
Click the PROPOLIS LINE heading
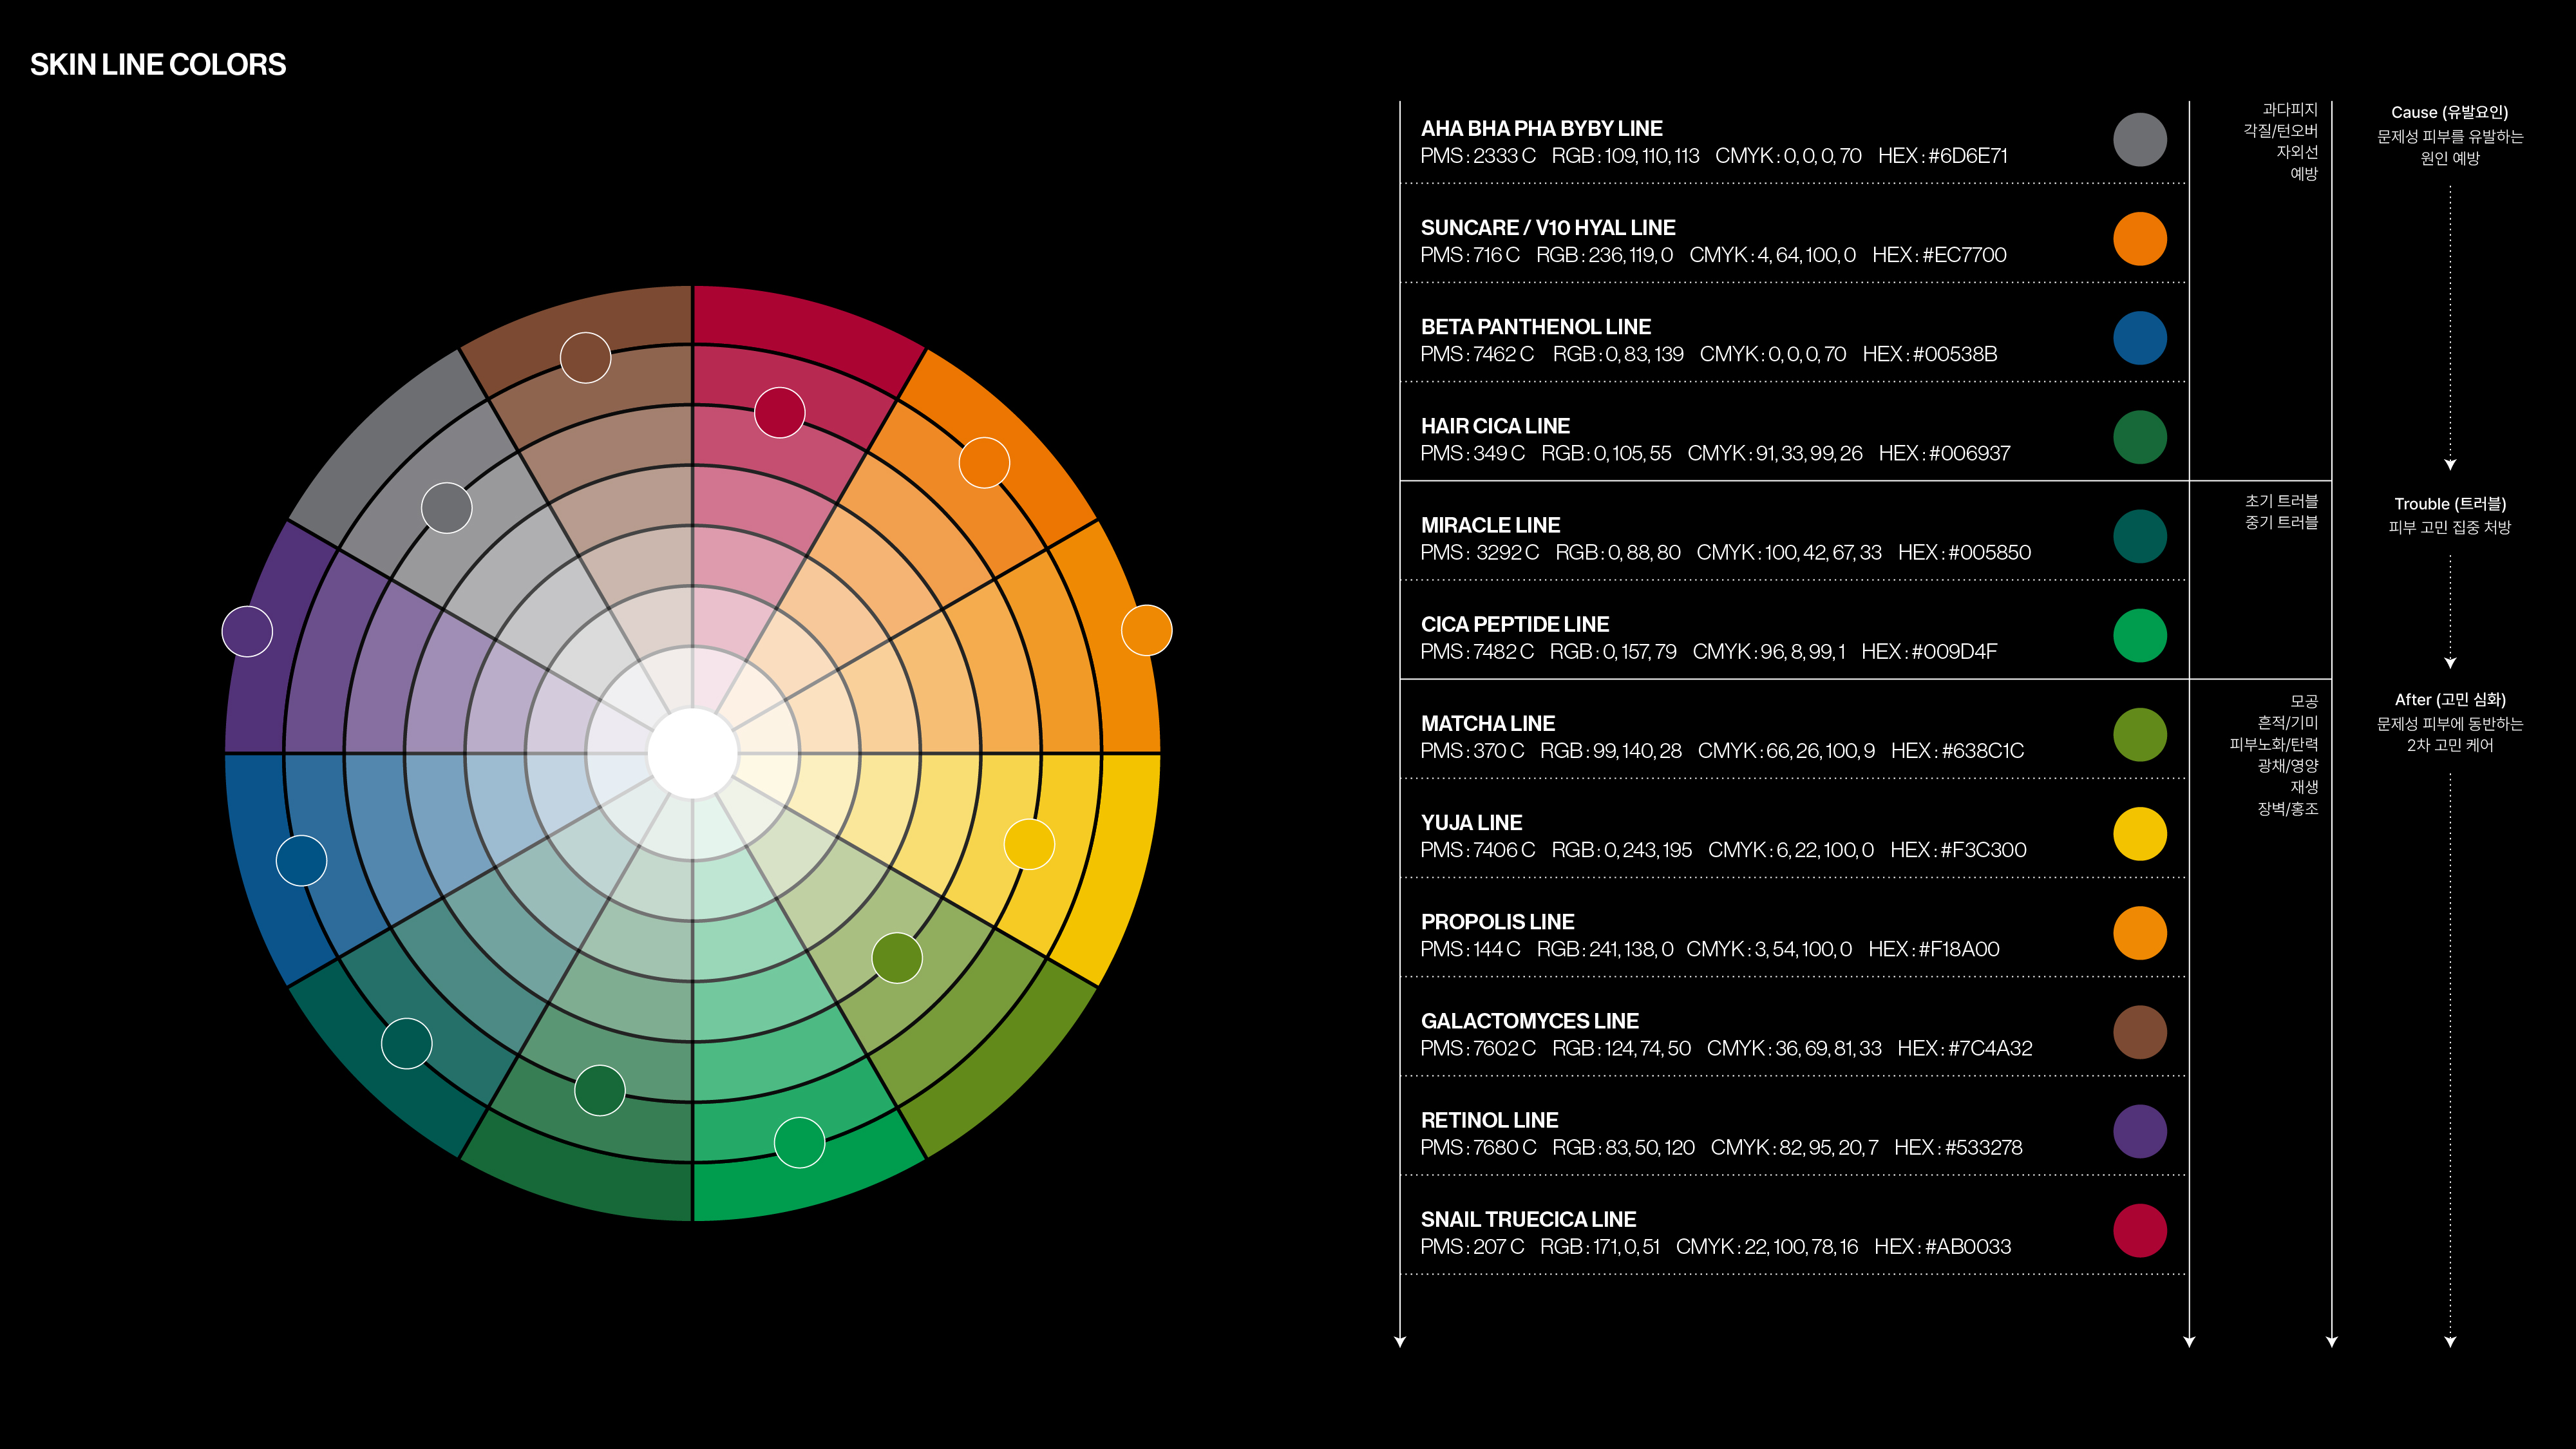tap(1497, 922)
